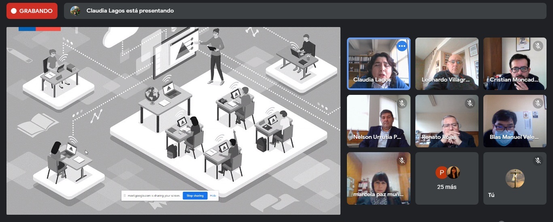
Task: Click muted mic icon on marcela paz's tile
Action: point(402,161)
